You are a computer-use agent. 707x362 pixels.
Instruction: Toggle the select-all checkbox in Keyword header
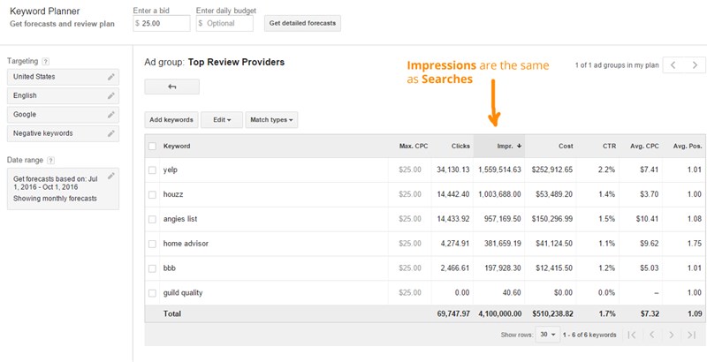153,146
